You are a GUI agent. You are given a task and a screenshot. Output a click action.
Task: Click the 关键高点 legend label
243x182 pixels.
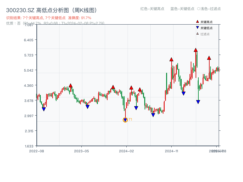pos(207,22)
